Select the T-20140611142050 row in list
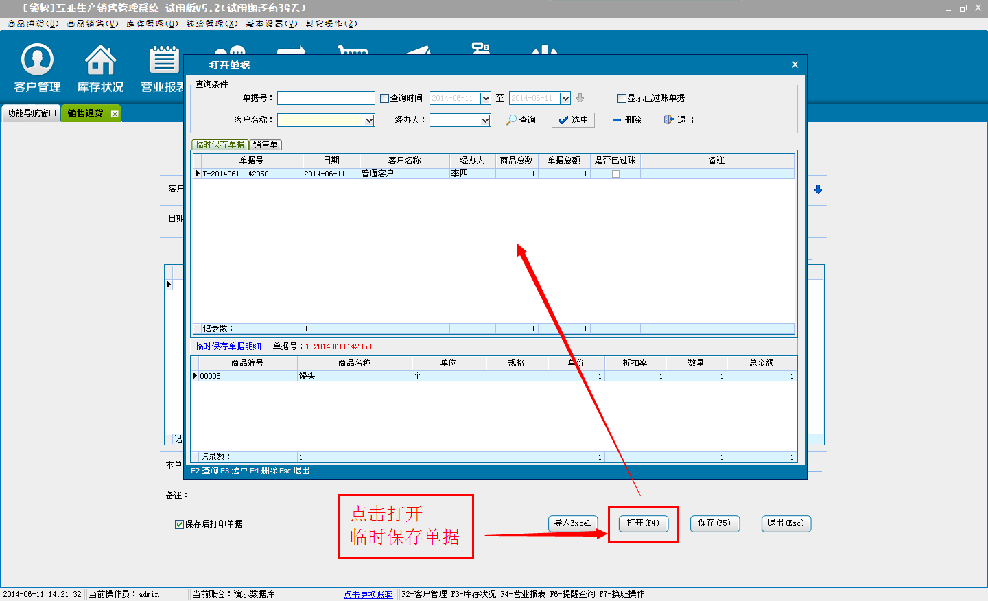Screen dimensions: 988x601 235,174
